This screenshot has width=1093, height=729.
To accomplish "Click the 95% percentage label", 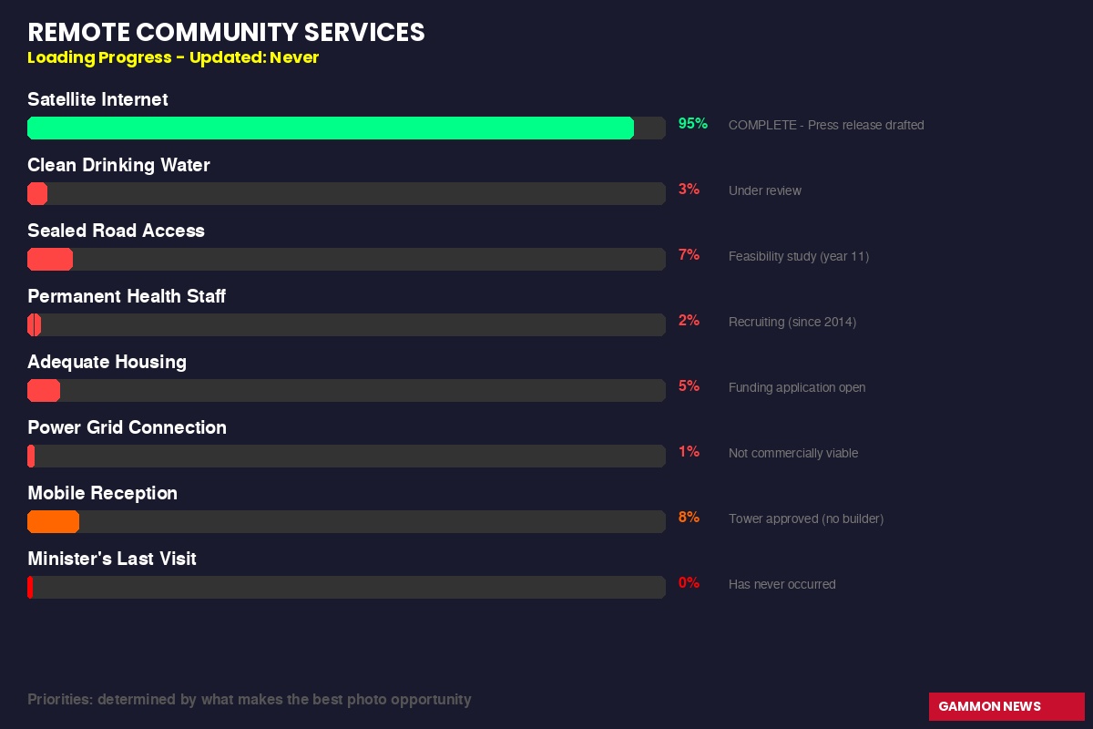I will (692, 124).
